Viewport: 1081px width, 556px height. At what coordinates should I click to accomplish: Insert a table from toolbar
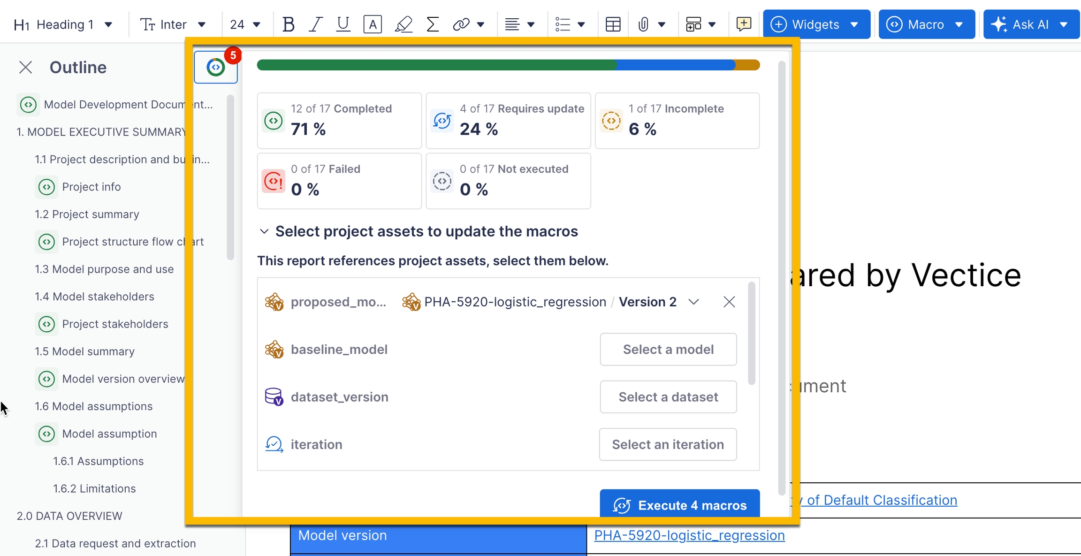[x=613, y=24]
